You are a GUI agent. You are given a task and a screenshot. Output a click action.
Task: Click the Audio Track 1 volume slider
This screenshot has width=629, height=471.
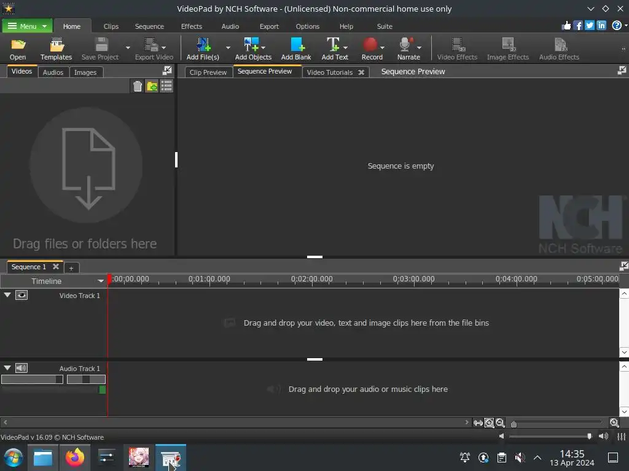pos(32,379)
